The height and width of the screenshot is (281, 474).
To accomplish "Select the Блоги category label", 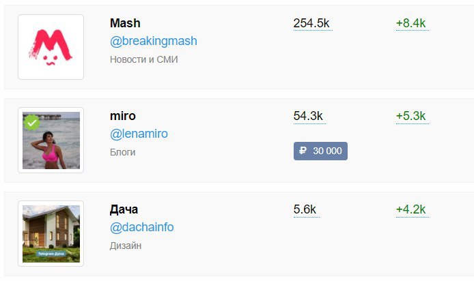I will [x=122, y=152].
